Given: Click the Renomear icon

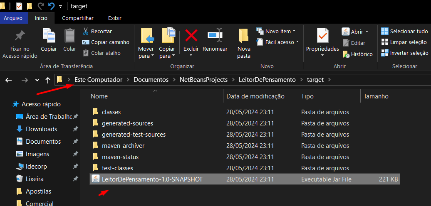Looking at the screenshot, I should pos(215,35).
